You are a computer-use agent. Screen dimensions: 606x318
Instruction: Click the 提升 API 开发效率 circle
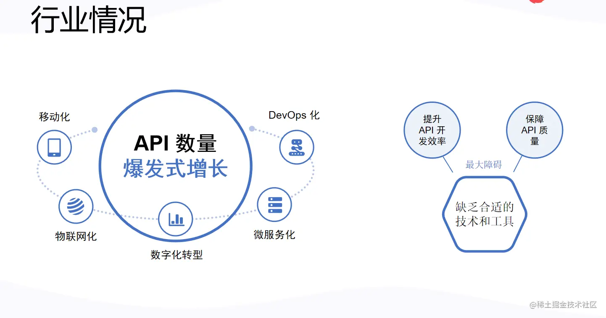[432, 130]
